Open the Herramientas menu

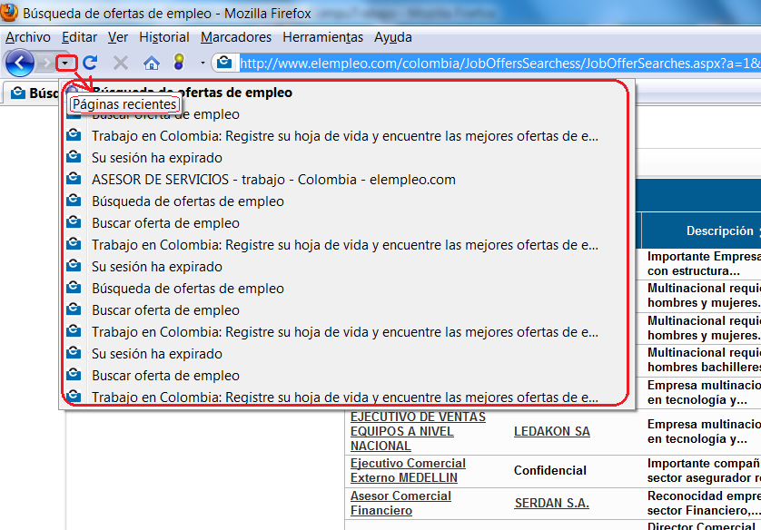pos(322,37)
